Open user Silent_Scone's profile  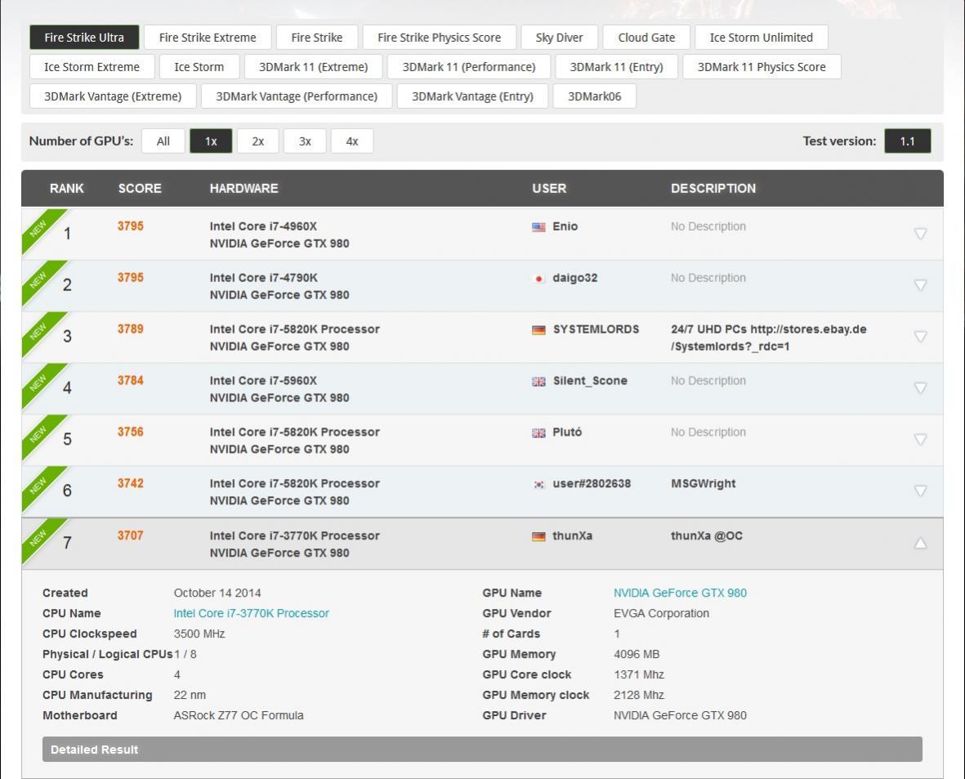pyautogui.click(x=590, y=381)
